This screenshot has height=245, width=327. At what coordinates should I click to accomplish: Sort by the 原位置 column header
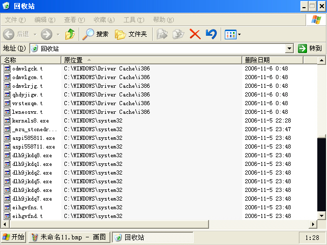pos(151,60)
